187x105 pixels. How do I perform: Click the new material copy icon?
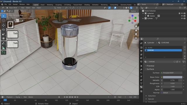coord(177,62)
